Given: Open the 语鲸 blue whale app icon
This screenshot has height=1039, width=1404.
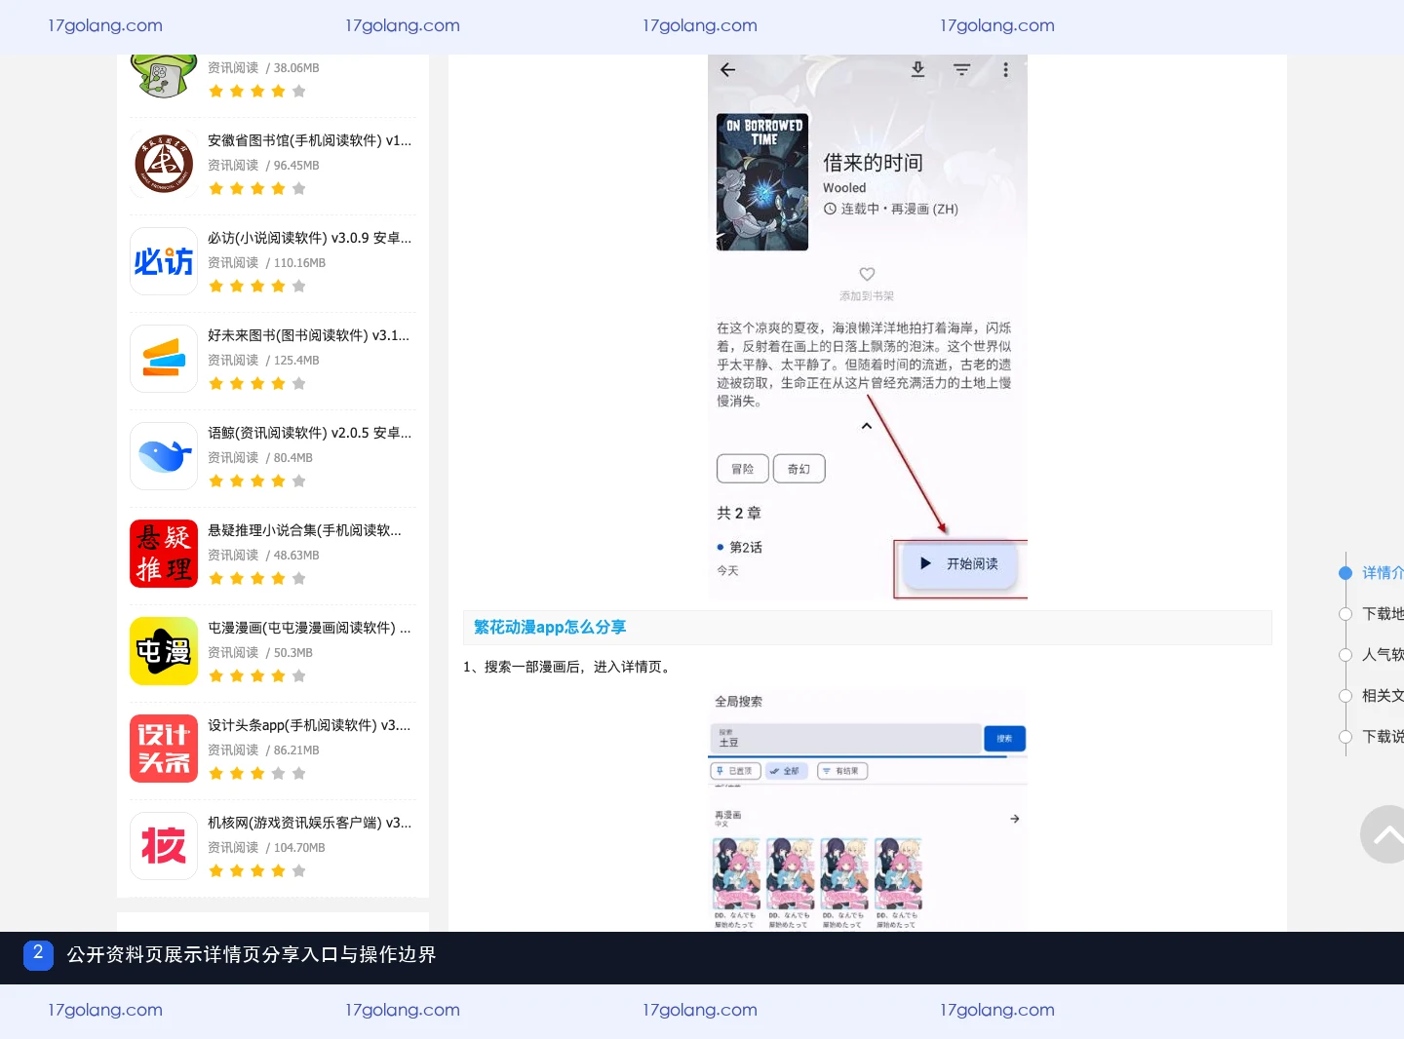Looking at the screenshot, I should coord(164,456).
